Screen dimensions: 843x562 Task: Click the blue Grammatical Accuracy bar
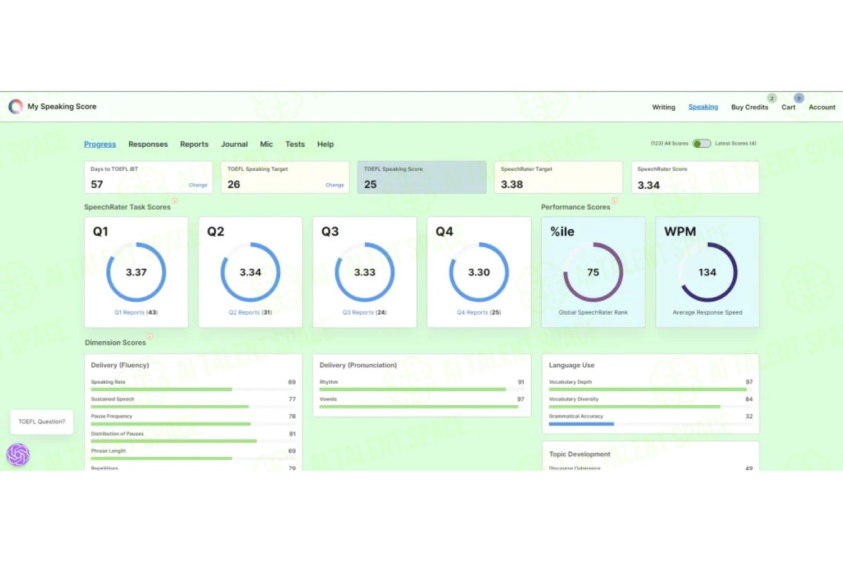click(582, 424)
